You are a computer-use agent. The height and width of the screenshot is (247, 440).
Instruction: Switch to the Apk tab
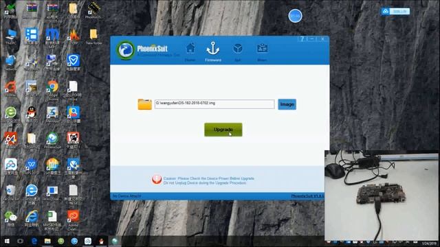coord(237,52)
